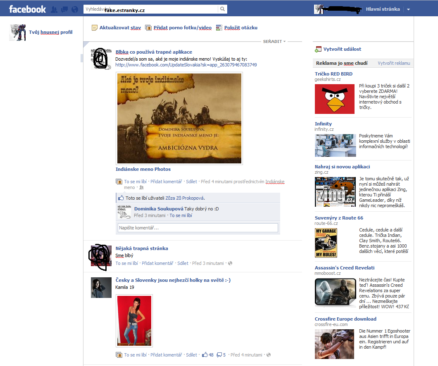Viewport: 438px width, 366px height.
Task: Click the search magnifier button
Action: [222, 9]
